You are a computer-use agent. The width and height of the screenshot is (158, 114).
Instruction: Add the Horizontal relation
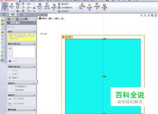tap(14, 71)
